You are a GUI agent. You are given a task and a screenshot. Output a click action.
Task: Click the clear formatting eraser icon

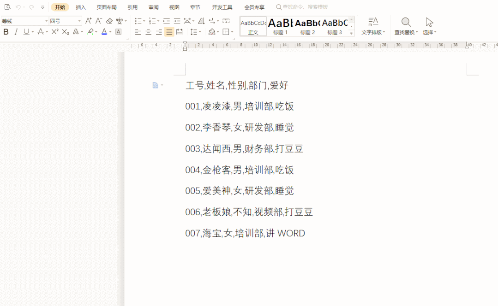click(x=109, y=21)
